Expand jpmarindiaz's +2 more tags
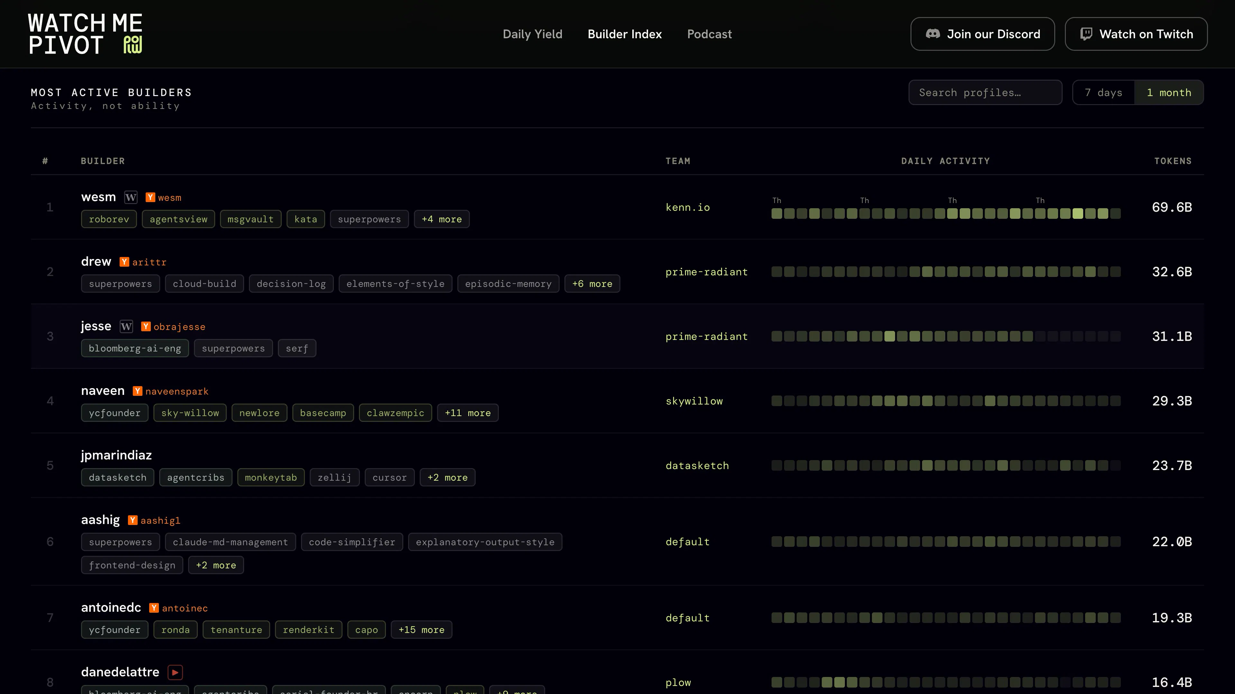1235x694 pixels. [447, 477]
